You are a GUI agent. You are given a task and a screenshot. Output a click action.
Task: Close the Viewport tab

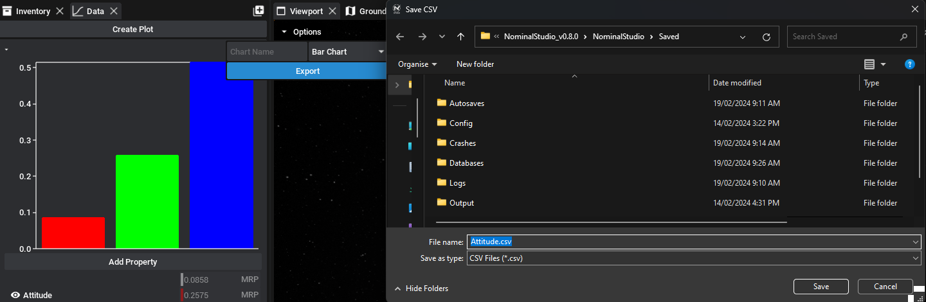(333, 11)
